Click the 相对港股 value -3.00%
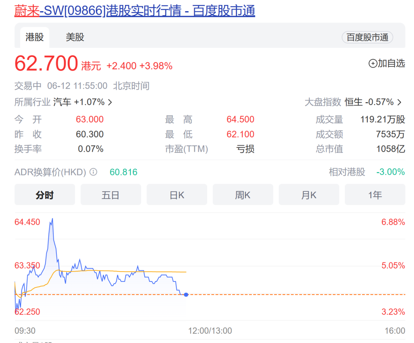The image size is (414, 343). [391, 172]
